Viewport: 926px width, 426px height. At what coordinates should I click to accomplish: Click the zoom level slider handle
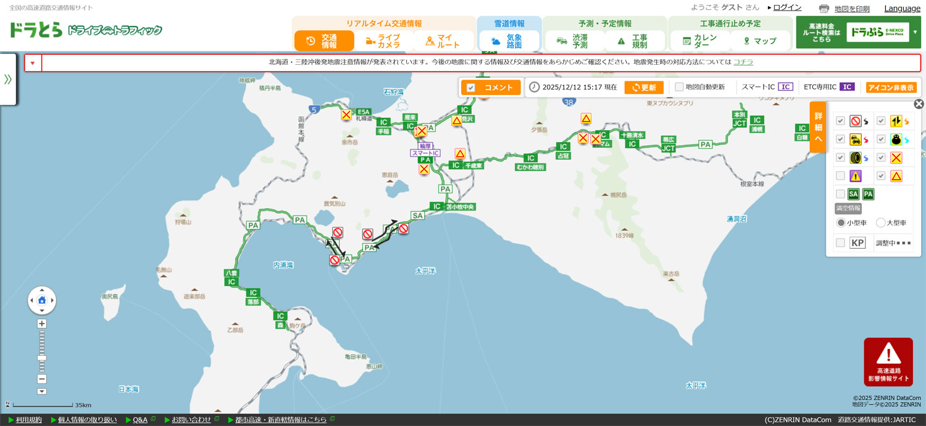(x=42, y=357)
